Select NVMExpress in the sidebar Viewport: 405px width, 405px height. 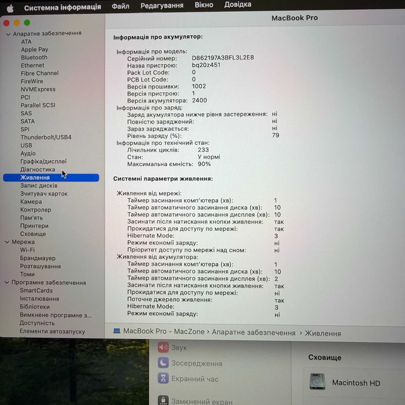(38, 89)
